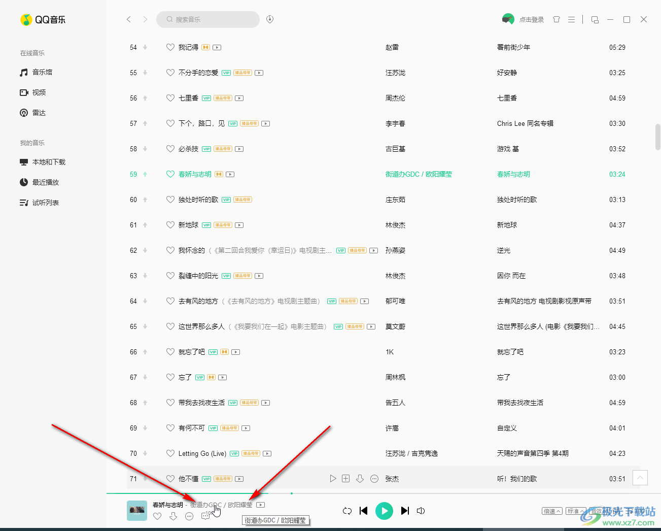
Task: Play 他不懂 using row play icon
Action: (x=333, y=479)
